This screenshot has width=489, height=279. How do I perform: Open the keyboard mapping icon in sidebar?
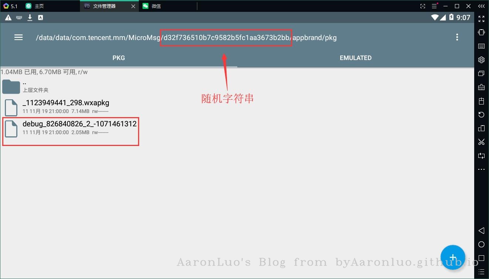pyautogui.click(x=481, y=46)
